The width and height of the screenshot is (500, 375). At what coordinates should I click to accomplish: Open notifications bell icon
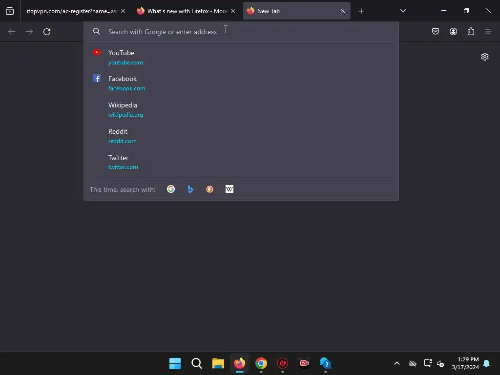[486, 363]
